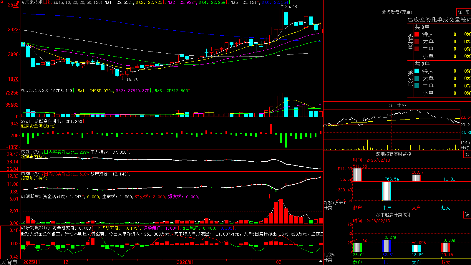Click 超赢主力持仓 yellow label

(34, 156)
